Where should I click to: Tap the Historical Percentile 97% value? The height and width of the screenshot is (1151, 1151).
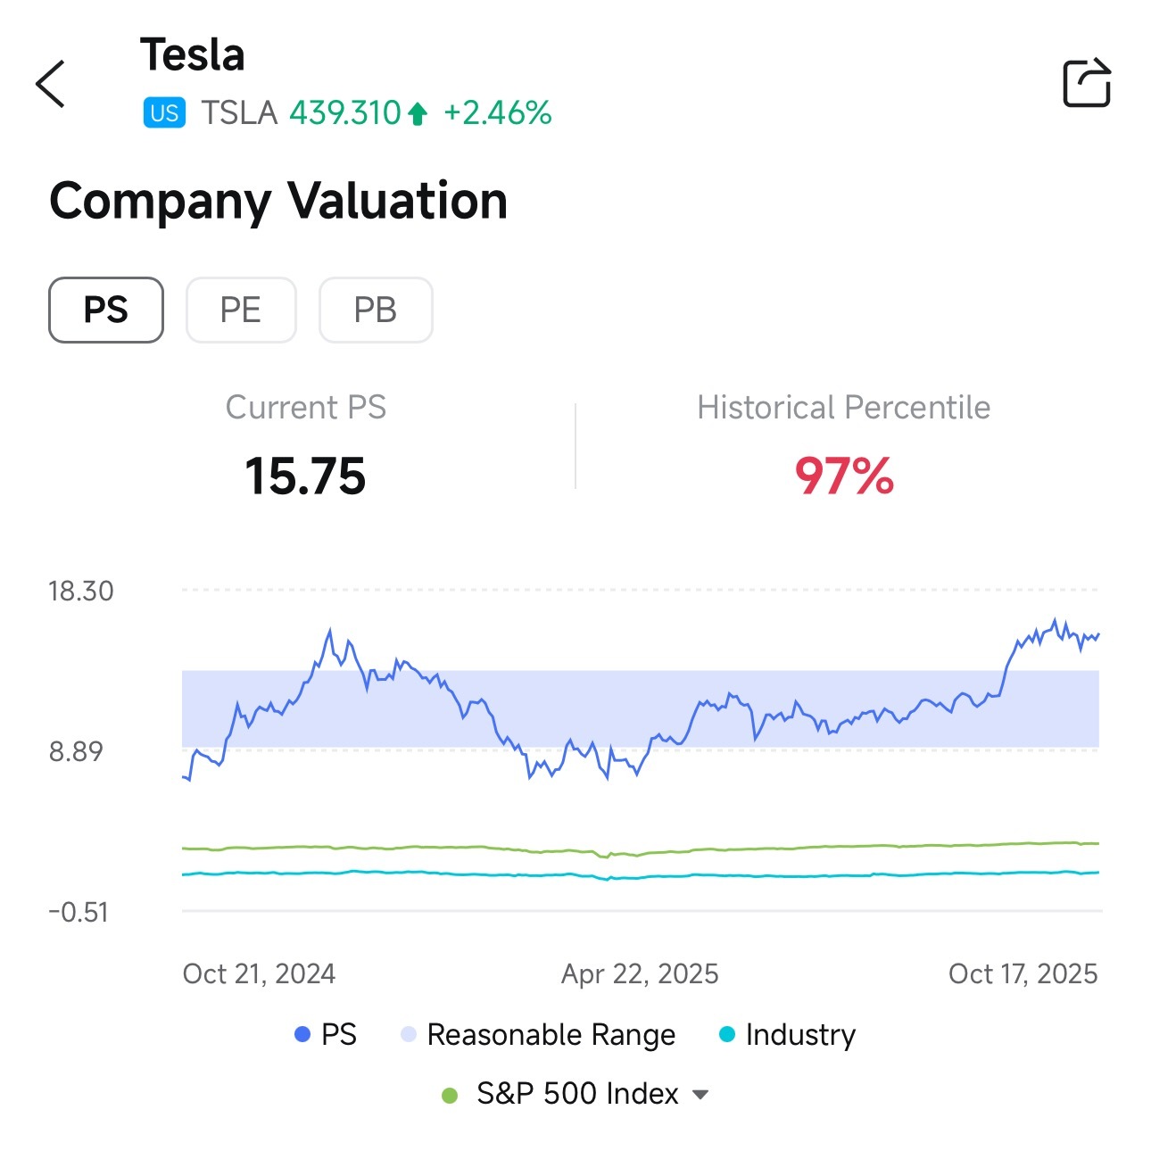(x=844, y=476)
